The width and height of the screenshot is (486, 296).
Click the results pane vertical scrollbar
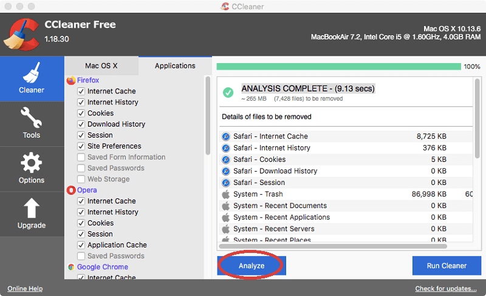click(x=477, y=119)
